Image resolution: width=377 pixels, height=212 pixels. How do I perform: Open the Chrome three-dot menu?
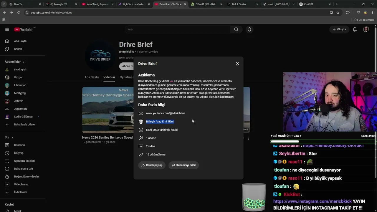(x=373, y=13)
